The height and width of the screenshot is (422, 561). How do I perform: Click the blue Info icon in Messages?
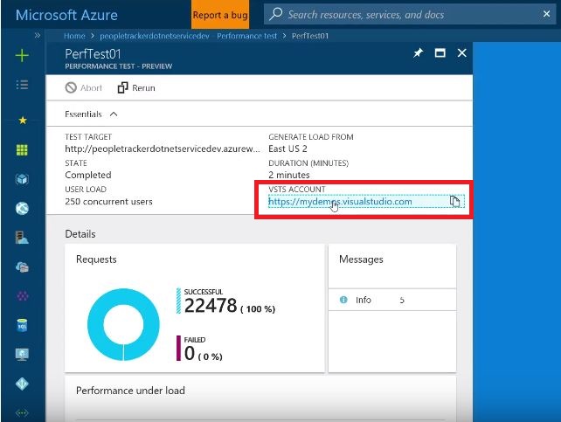343,300
